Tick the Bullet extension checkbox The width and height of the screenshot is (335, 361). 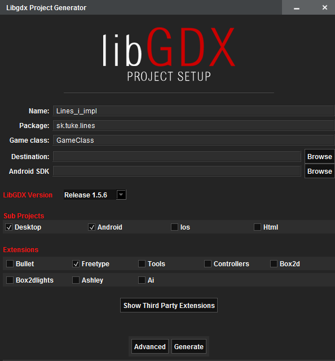pos(10,263)
